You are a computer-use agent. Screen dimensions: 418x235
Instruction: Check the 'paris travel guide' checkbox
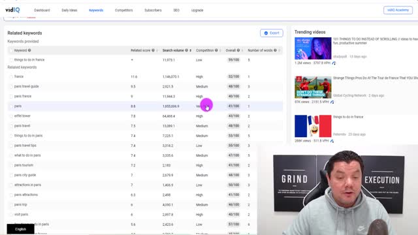tap(11, 87)
